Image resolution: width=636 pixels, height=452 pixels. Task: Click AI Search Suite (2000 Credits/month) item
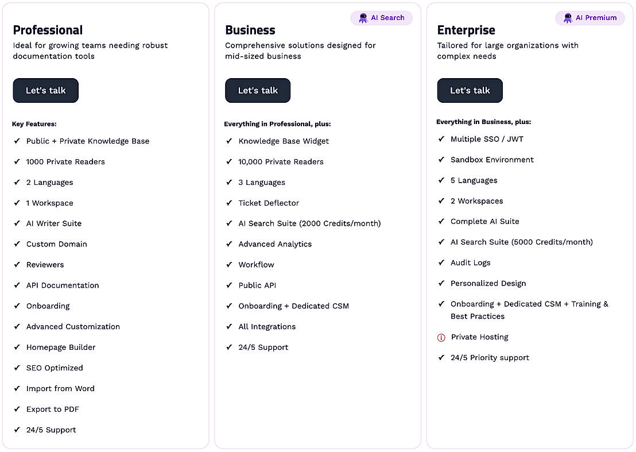(x=309, y=223)
